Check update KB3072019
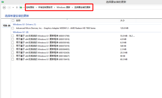The image size is (162, 98). click(x=13, y=46)
